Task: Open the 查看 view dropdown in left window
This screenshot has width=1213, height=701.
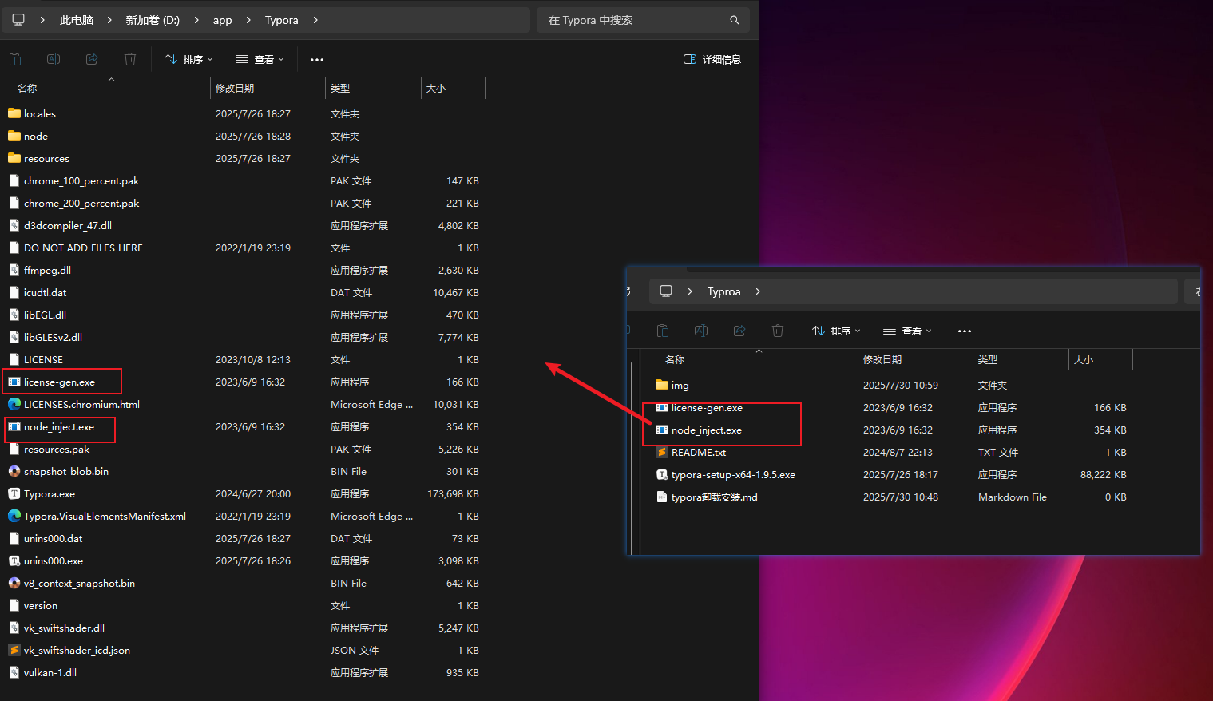Action: (x=260, y=59)
